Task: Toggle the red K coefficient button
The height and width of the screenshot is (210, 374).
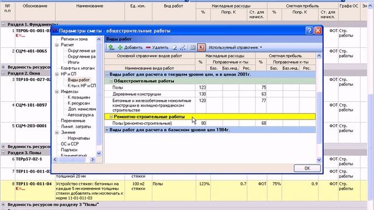Action: 201,47
